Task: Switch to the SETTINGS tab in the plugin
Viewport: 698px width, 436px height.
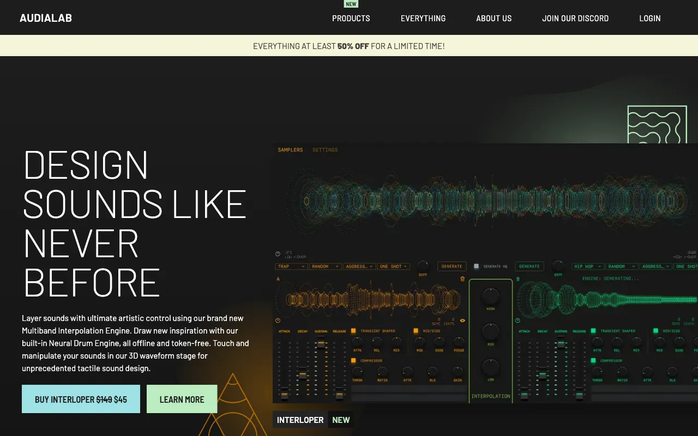Action: (x=325, y=150)
